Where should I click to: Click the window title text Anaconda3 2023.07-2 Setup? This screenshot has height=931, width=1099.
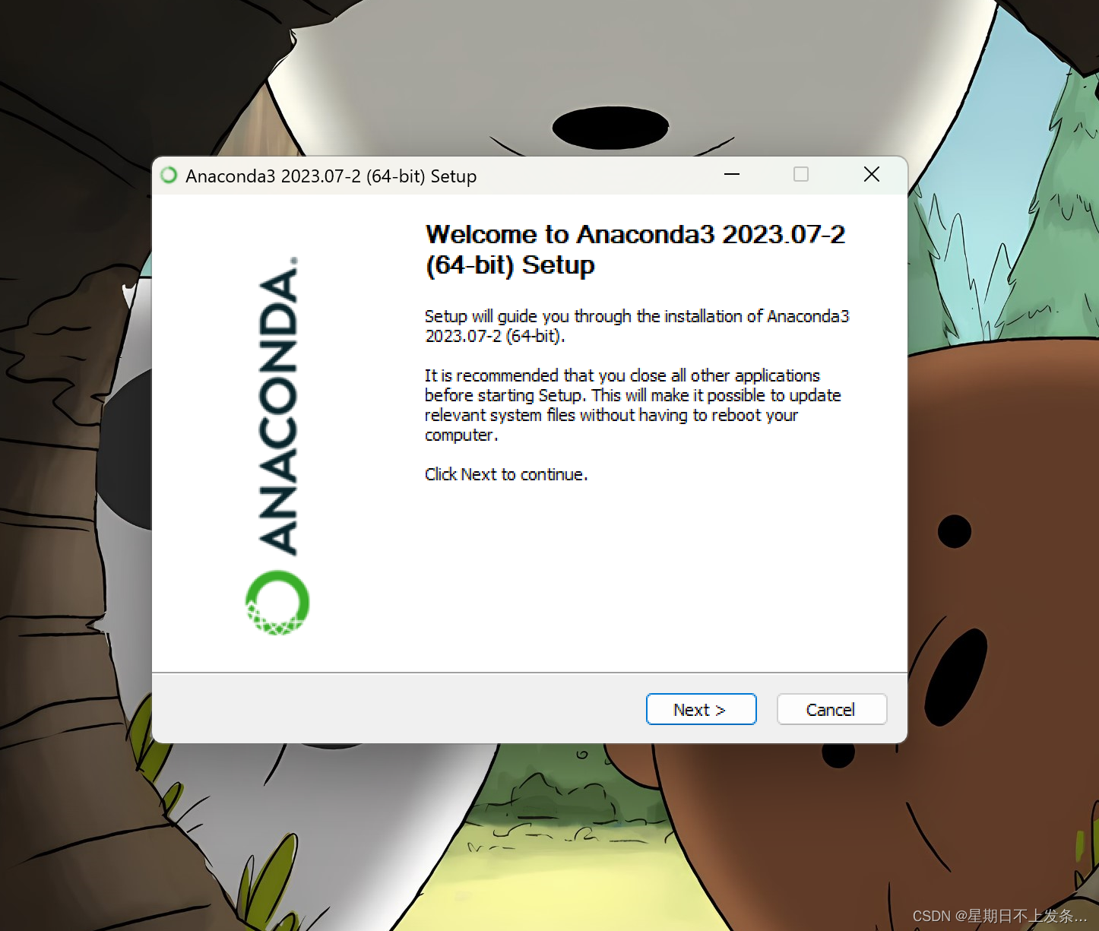coord(331,176)
